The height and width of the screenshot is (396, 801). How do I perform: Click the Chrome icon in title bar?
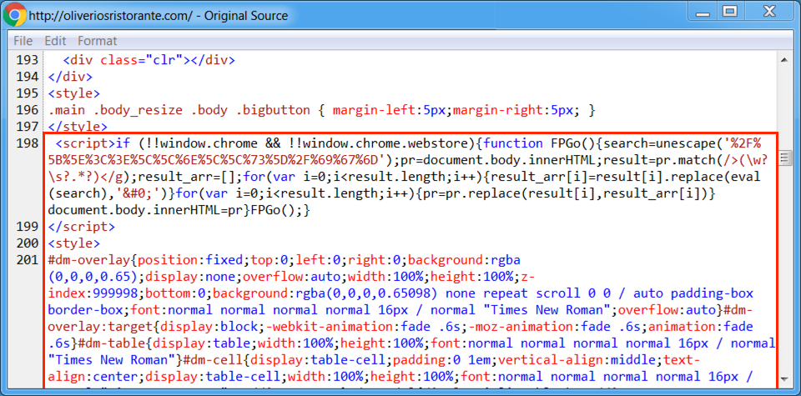pos(14,15)
